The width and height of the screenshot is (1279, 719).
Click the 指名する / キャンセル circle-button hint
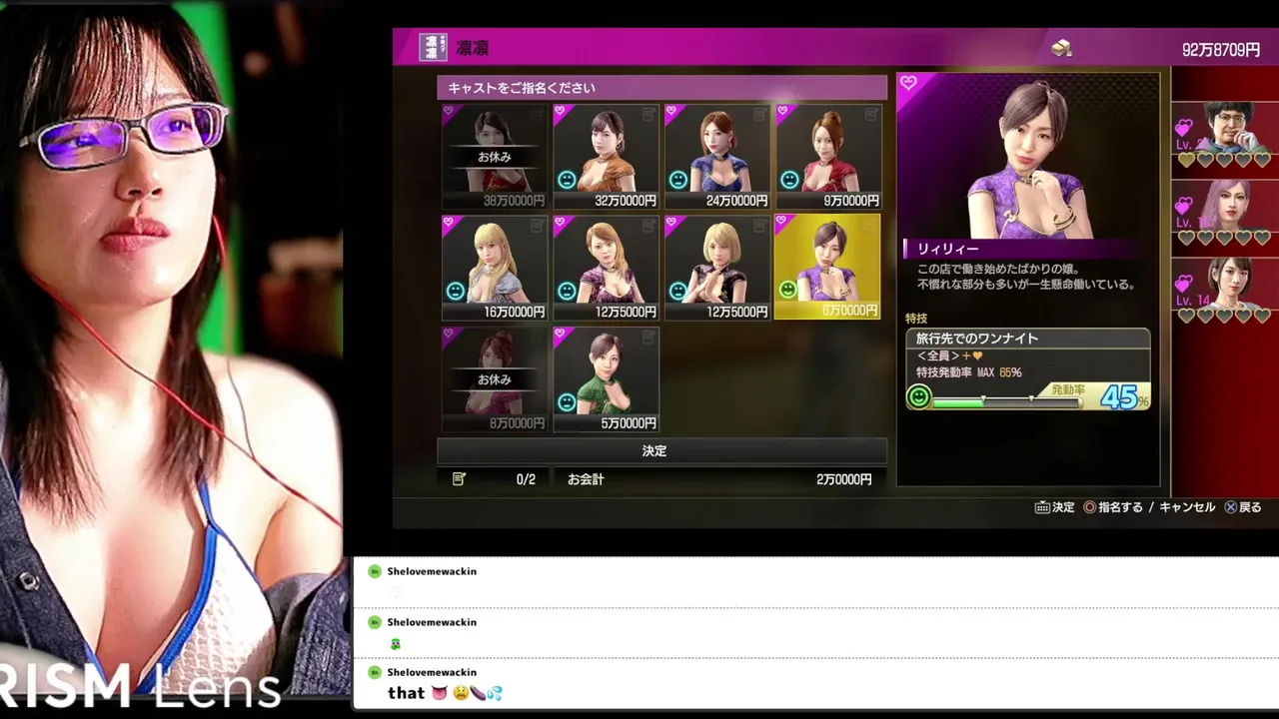(1149, 507)
